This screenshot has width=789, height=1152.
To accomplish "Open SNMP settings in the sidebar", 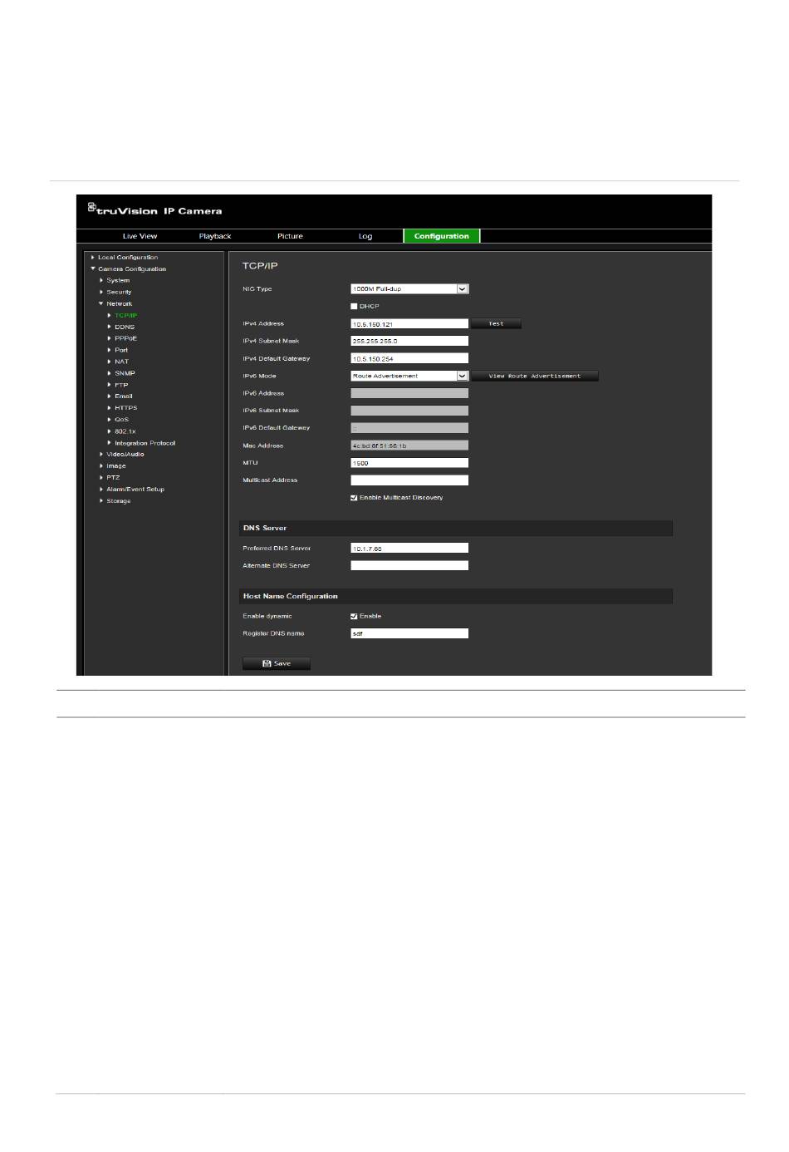I will (x=124, y=373).
